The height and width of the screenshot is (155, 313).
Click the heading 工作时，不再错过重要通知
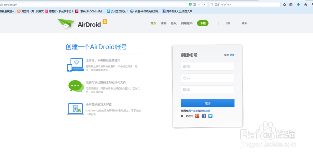tap(103, 60)
